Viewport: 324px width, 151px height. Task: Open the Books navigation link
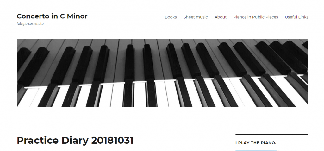171,17
